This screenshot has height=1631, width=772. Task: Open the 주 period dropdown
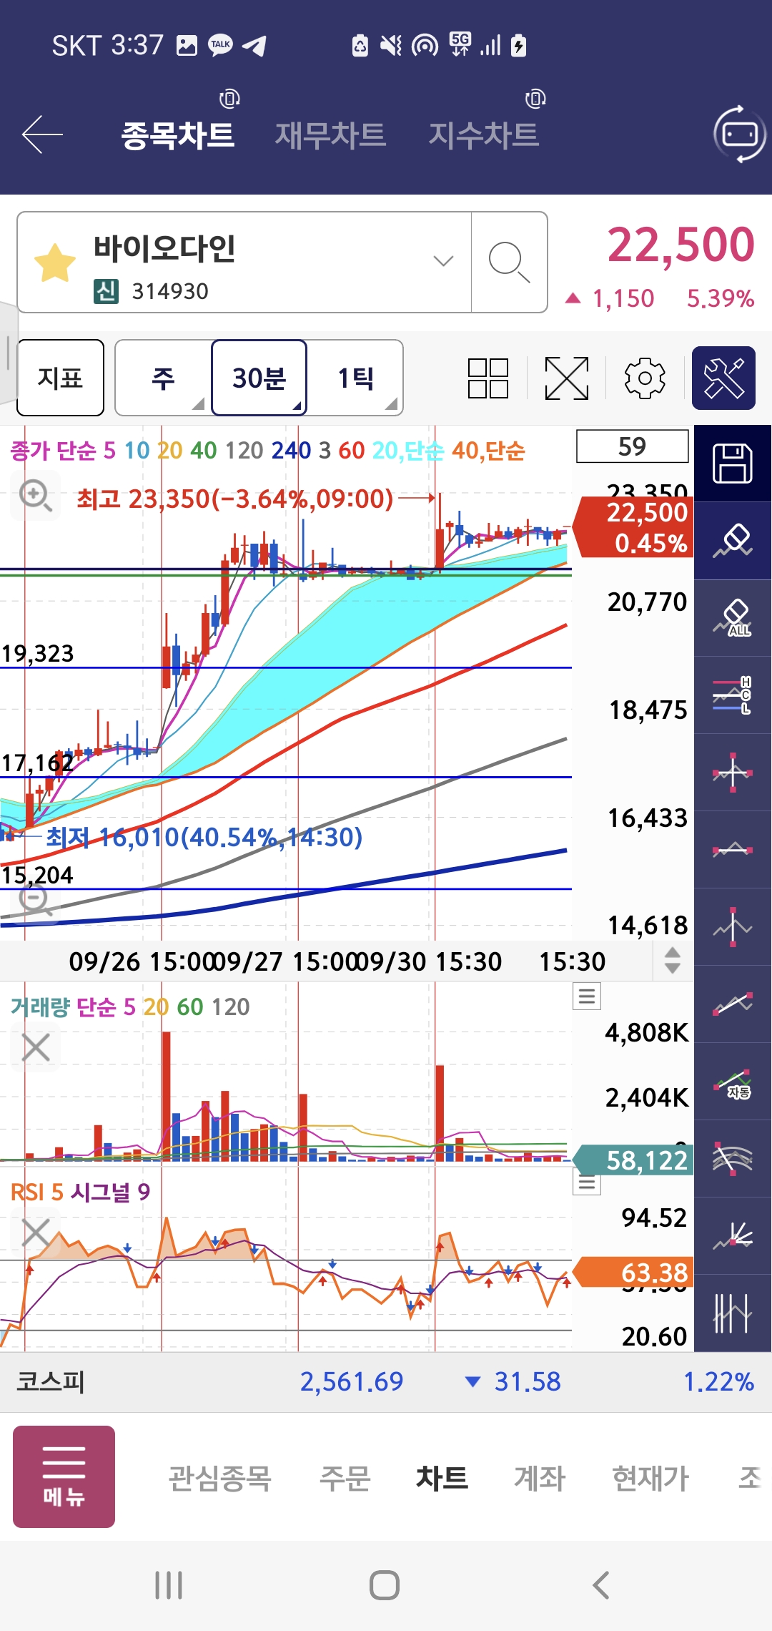click(163, 378)
